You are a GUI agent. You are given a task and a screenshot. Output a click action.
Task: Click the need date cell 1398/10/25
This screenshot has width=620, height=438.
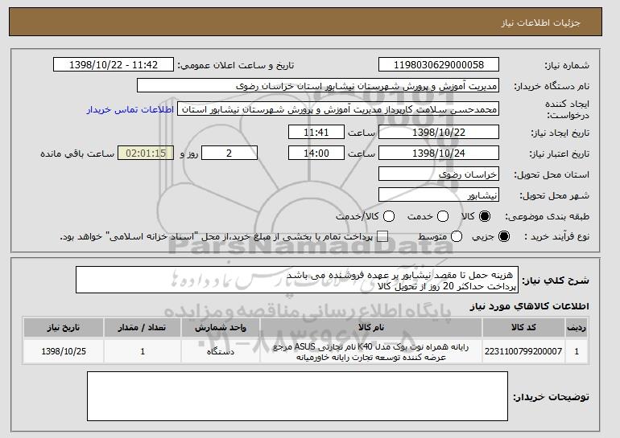click(x=64, y=351)
